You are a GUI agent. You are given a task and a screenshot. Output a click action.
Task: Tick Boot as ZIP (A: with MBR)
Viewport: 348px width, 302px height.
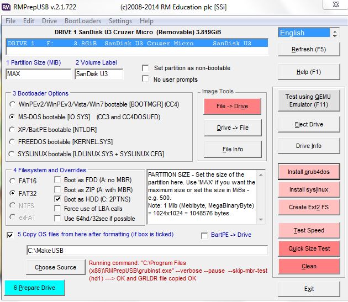(57, 189)
